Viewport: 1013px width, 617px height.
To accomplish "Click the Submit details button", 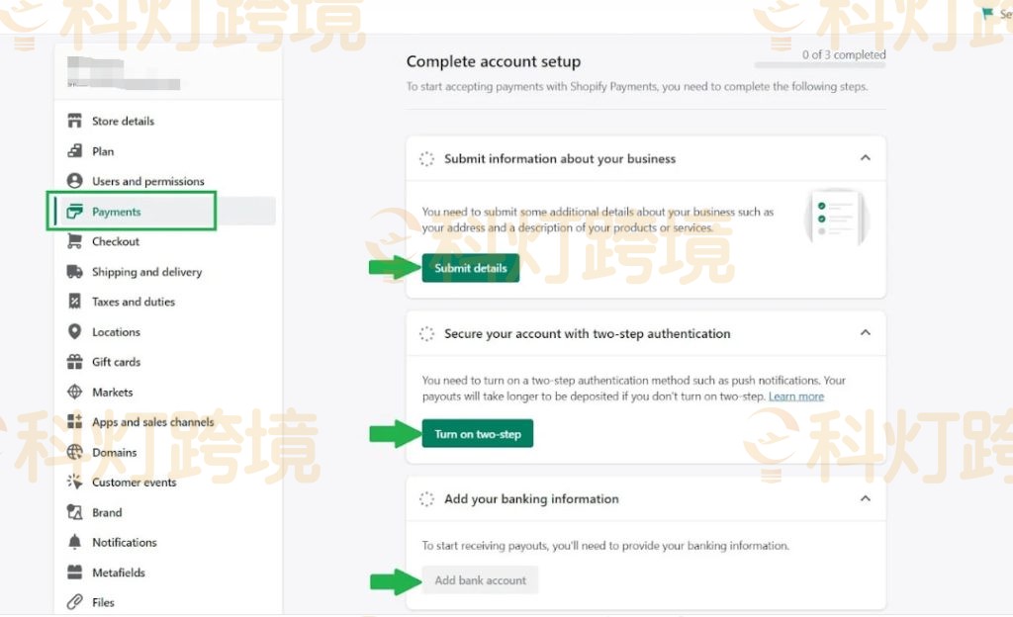I will (x=470, y=267).
